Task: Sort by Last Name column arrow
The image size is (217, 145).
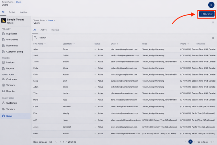Action: (x=74, y=44)
